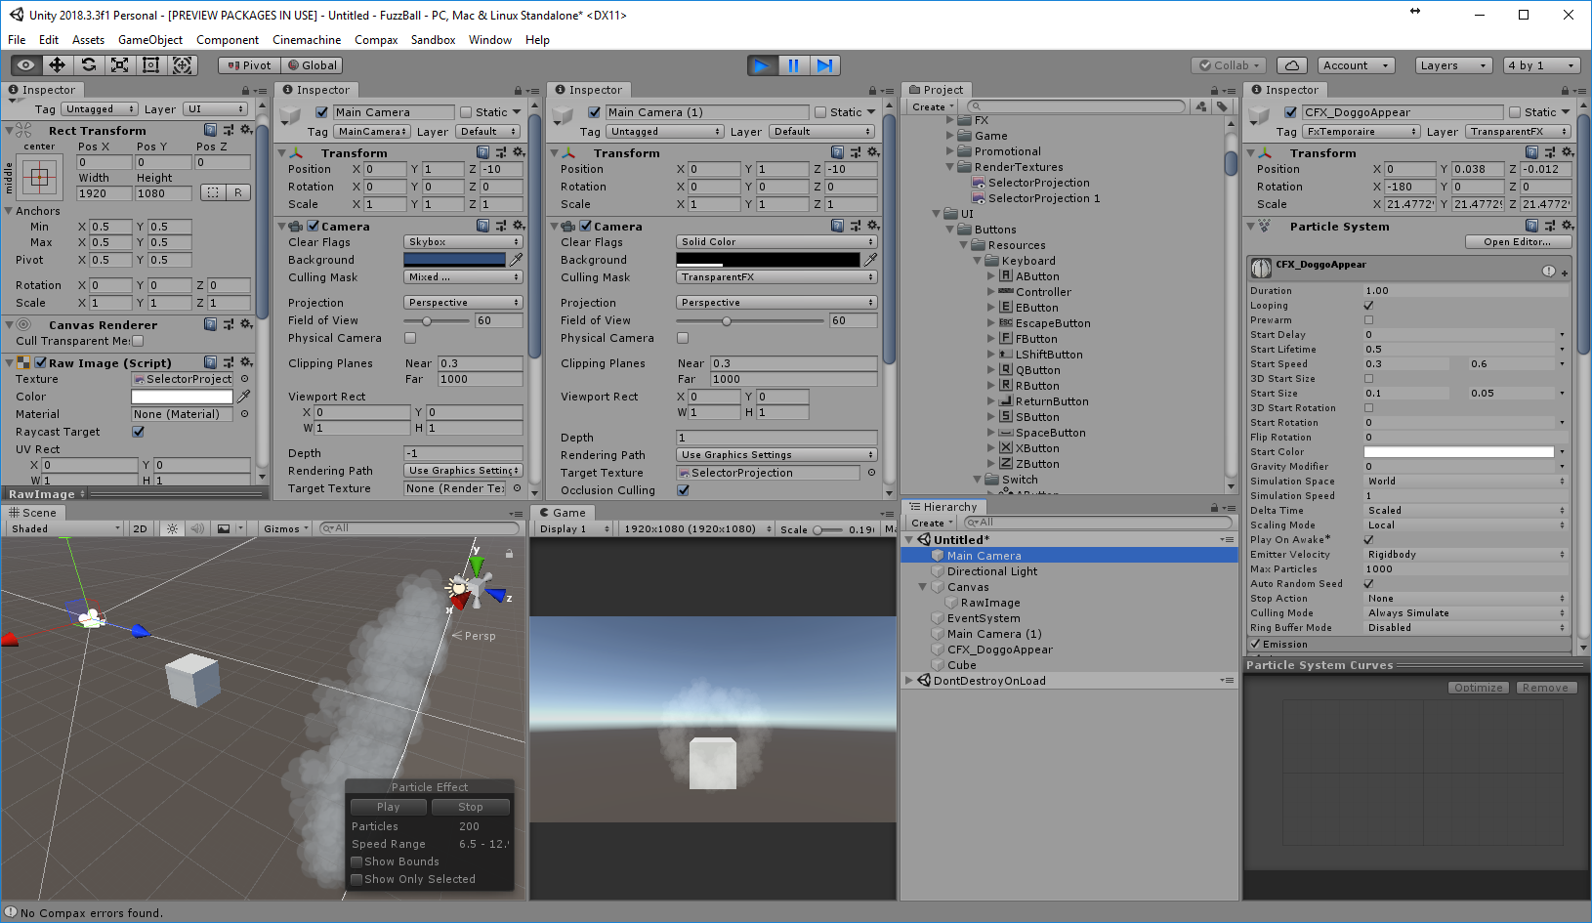Image resolution: width=1592 pixels, height=923 pixels.
Task: Toggle Pivot handle position button
Action: [249, 65]
